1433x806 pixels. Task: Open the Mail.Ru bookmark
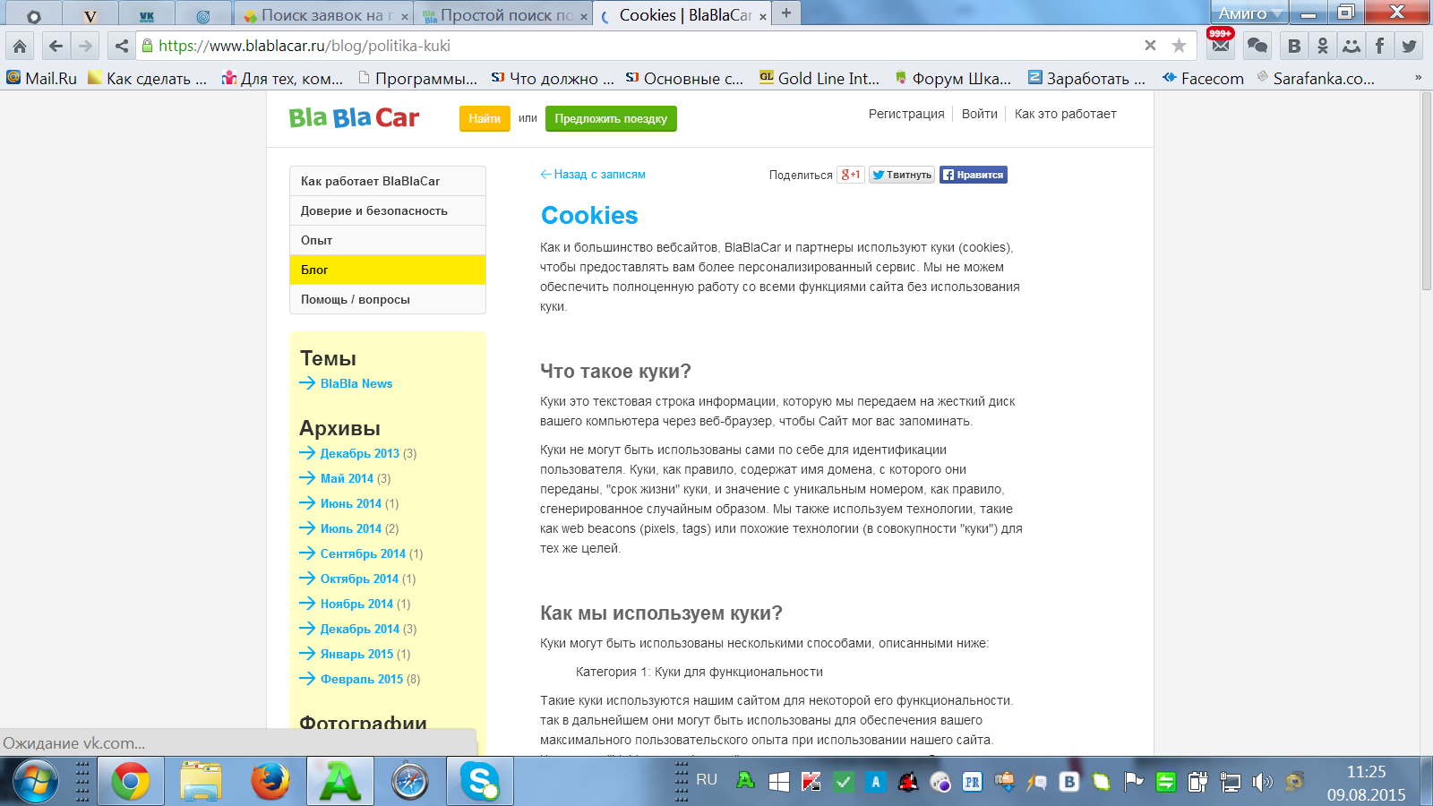point(42,78)
